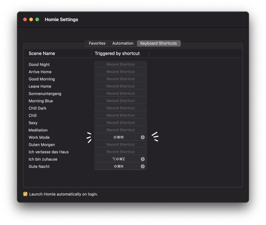Record shortcut for Meditation scene
This screenshot has width=266, height=225.
[120, 130]
